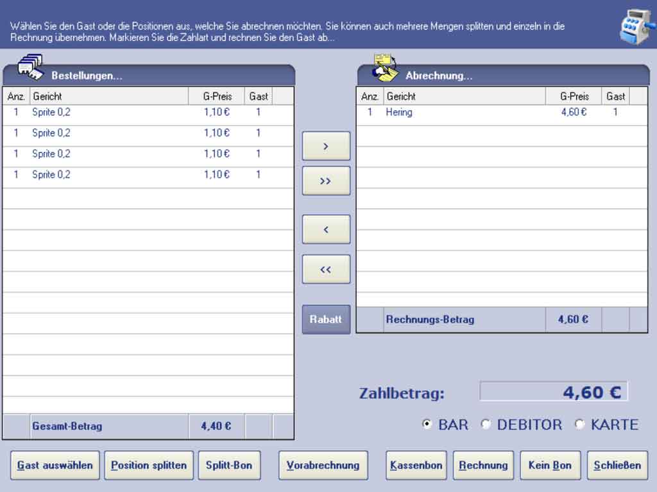The height and width of the screenshot is (492, 657).
Task: Choose Kein Bon
Action: coord(550,465)
